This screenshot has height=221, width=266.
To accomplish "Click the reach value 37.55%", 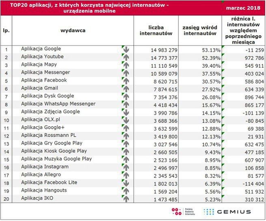I will 211,74.
